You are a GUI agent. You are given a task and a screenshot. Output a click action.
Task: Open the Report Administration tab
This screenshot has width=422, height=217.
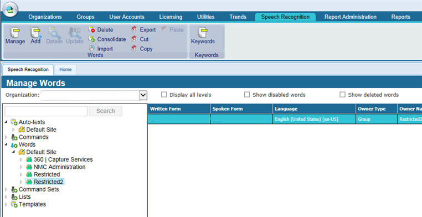[x=351, y=17]
